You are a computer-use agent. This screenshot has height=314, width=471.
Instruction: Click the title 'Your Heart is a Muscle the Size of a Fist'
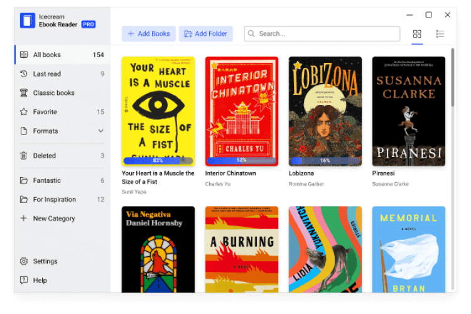[x=158, y=177]
